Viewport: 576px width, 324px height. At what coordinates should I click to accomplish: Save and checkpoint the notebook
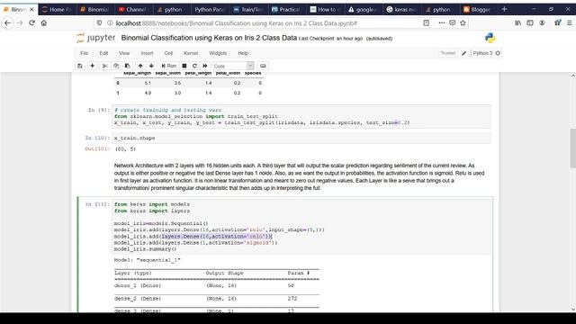tap(80, 66)
